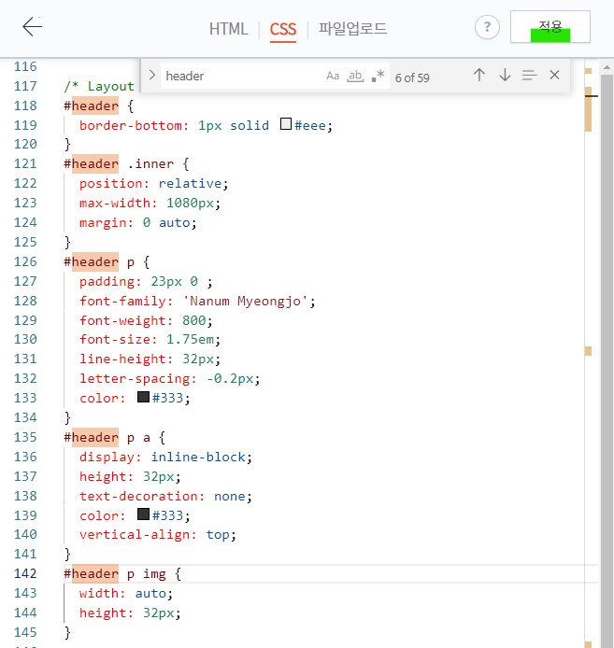Click the text-decoration property name
The width and height of the screenshot is (614, 648).
(x=139, y=496)
